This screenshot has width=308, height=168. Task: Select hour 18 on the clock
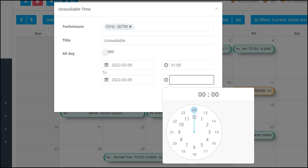tap(194, 154)
